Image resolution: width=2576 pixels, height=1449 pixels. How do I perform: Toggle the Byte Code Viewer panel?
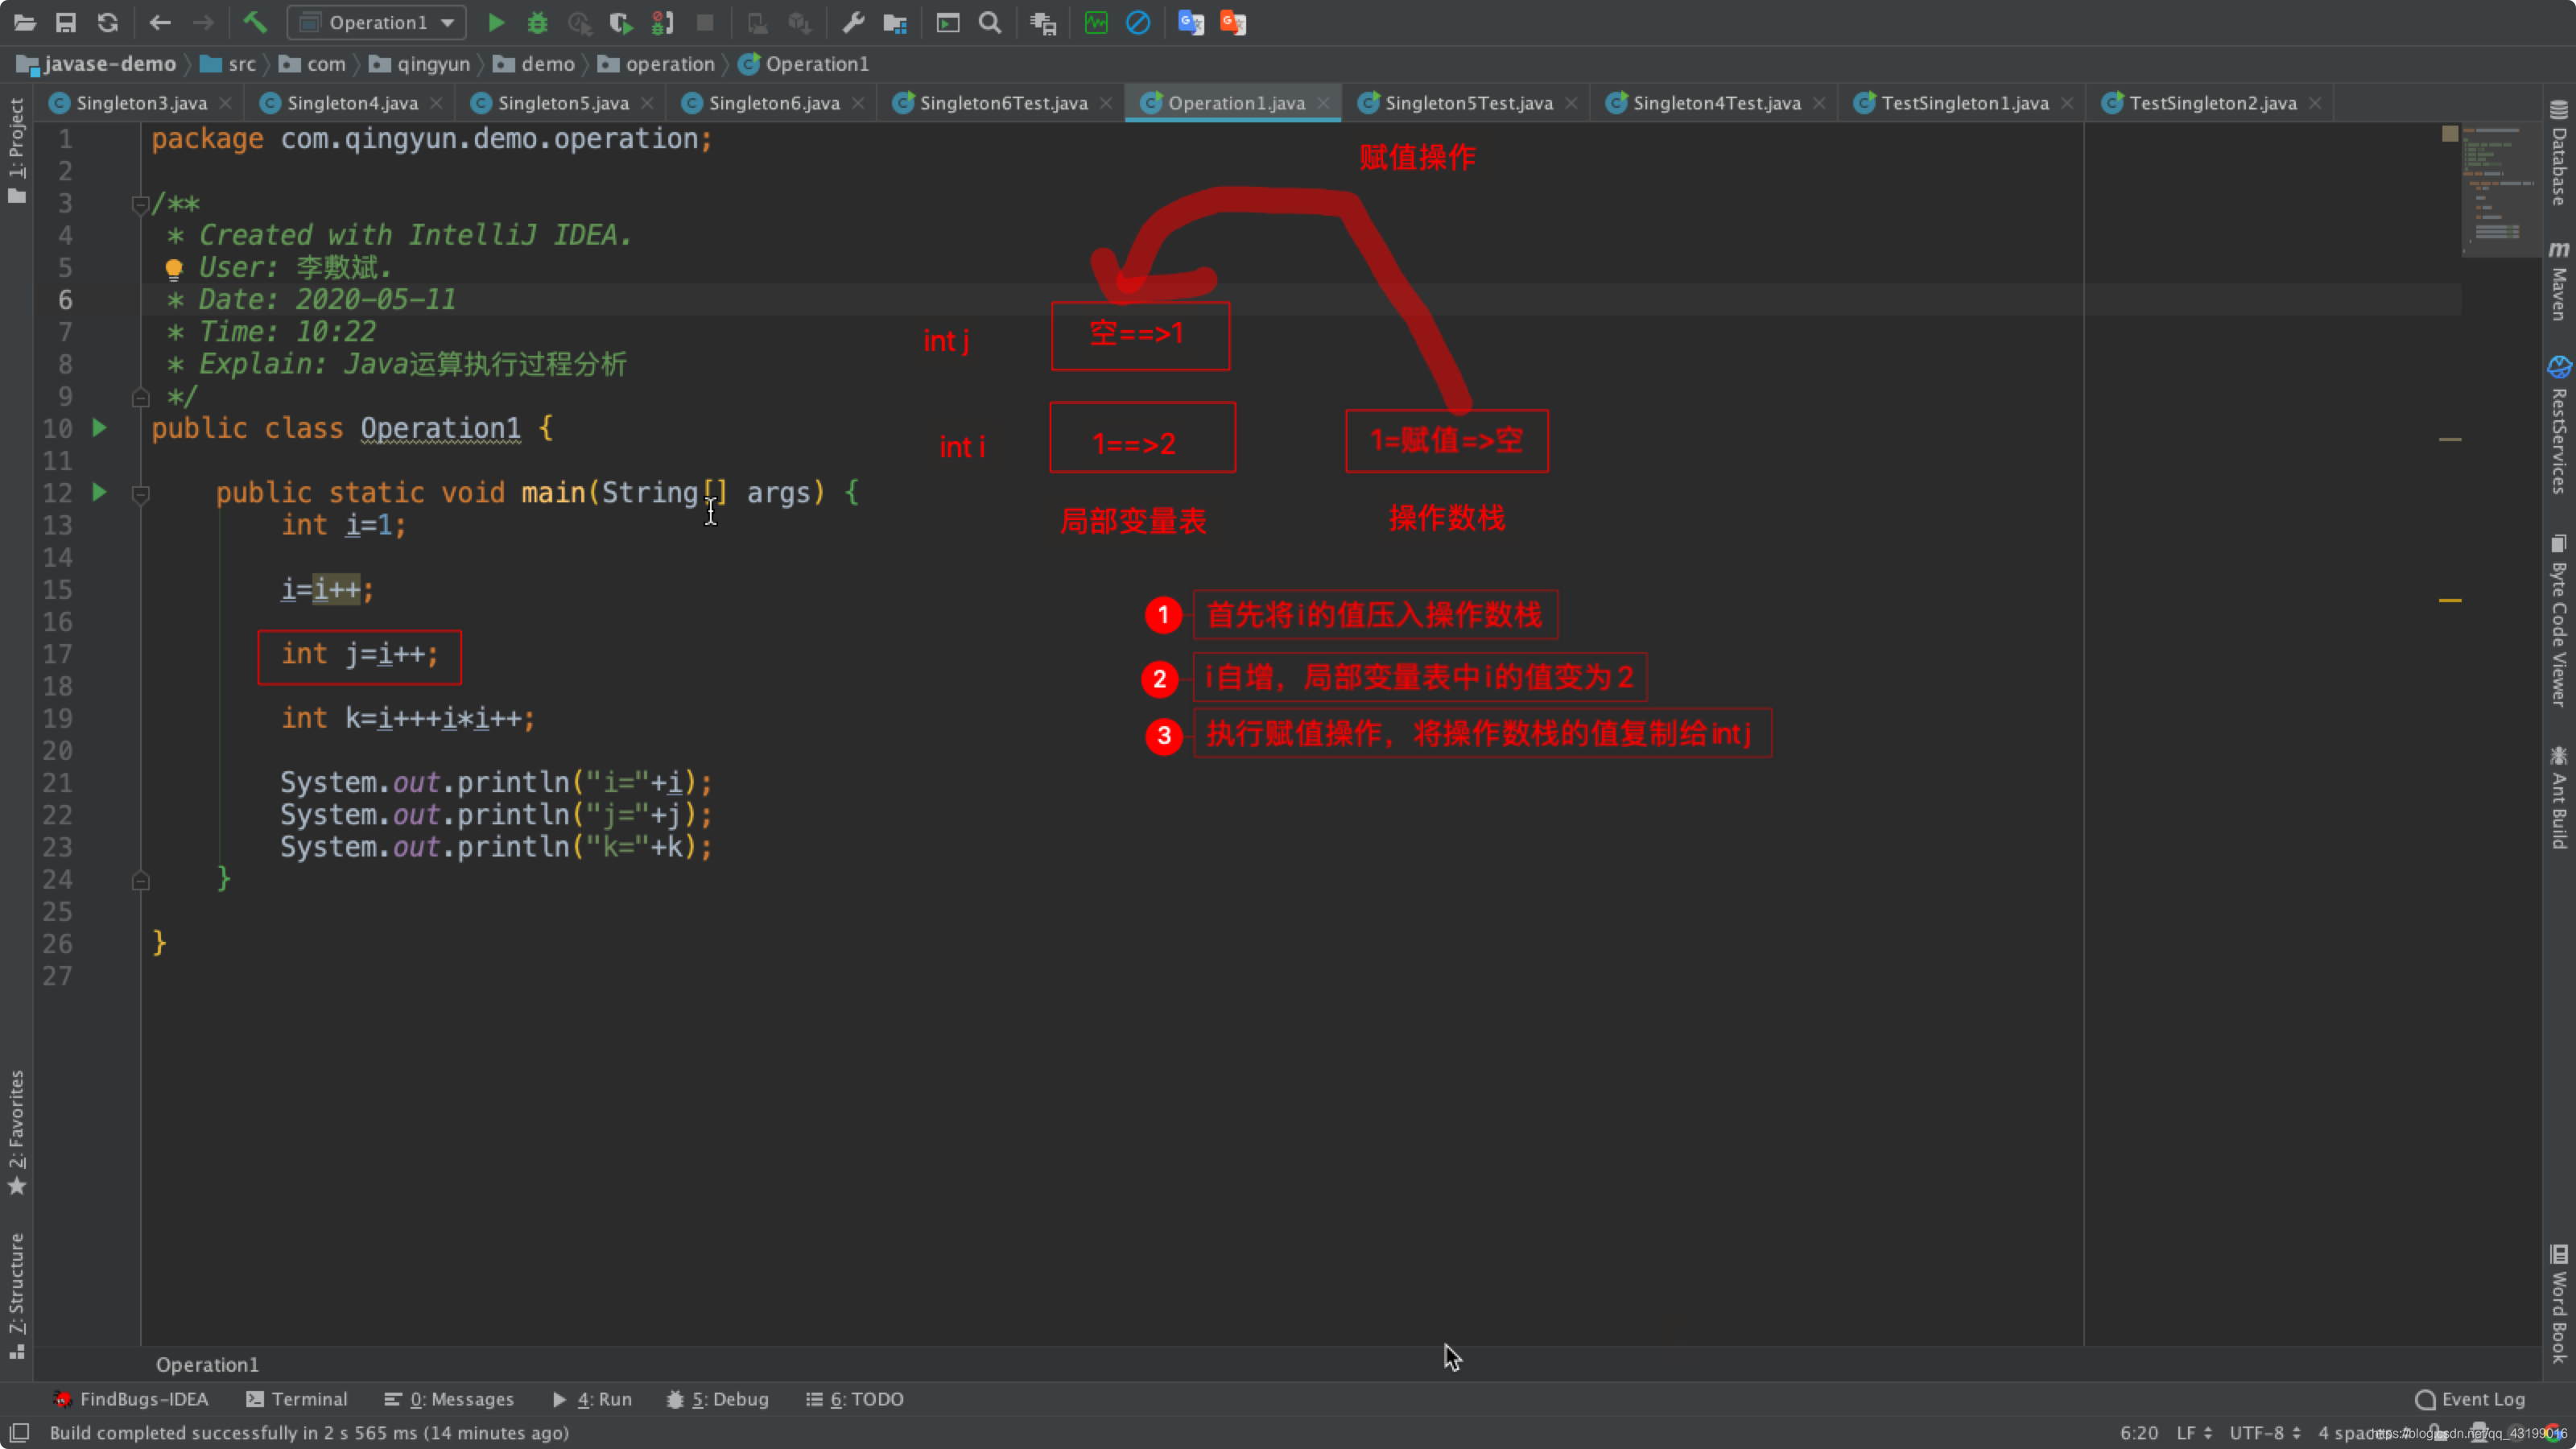point(2559,621)
